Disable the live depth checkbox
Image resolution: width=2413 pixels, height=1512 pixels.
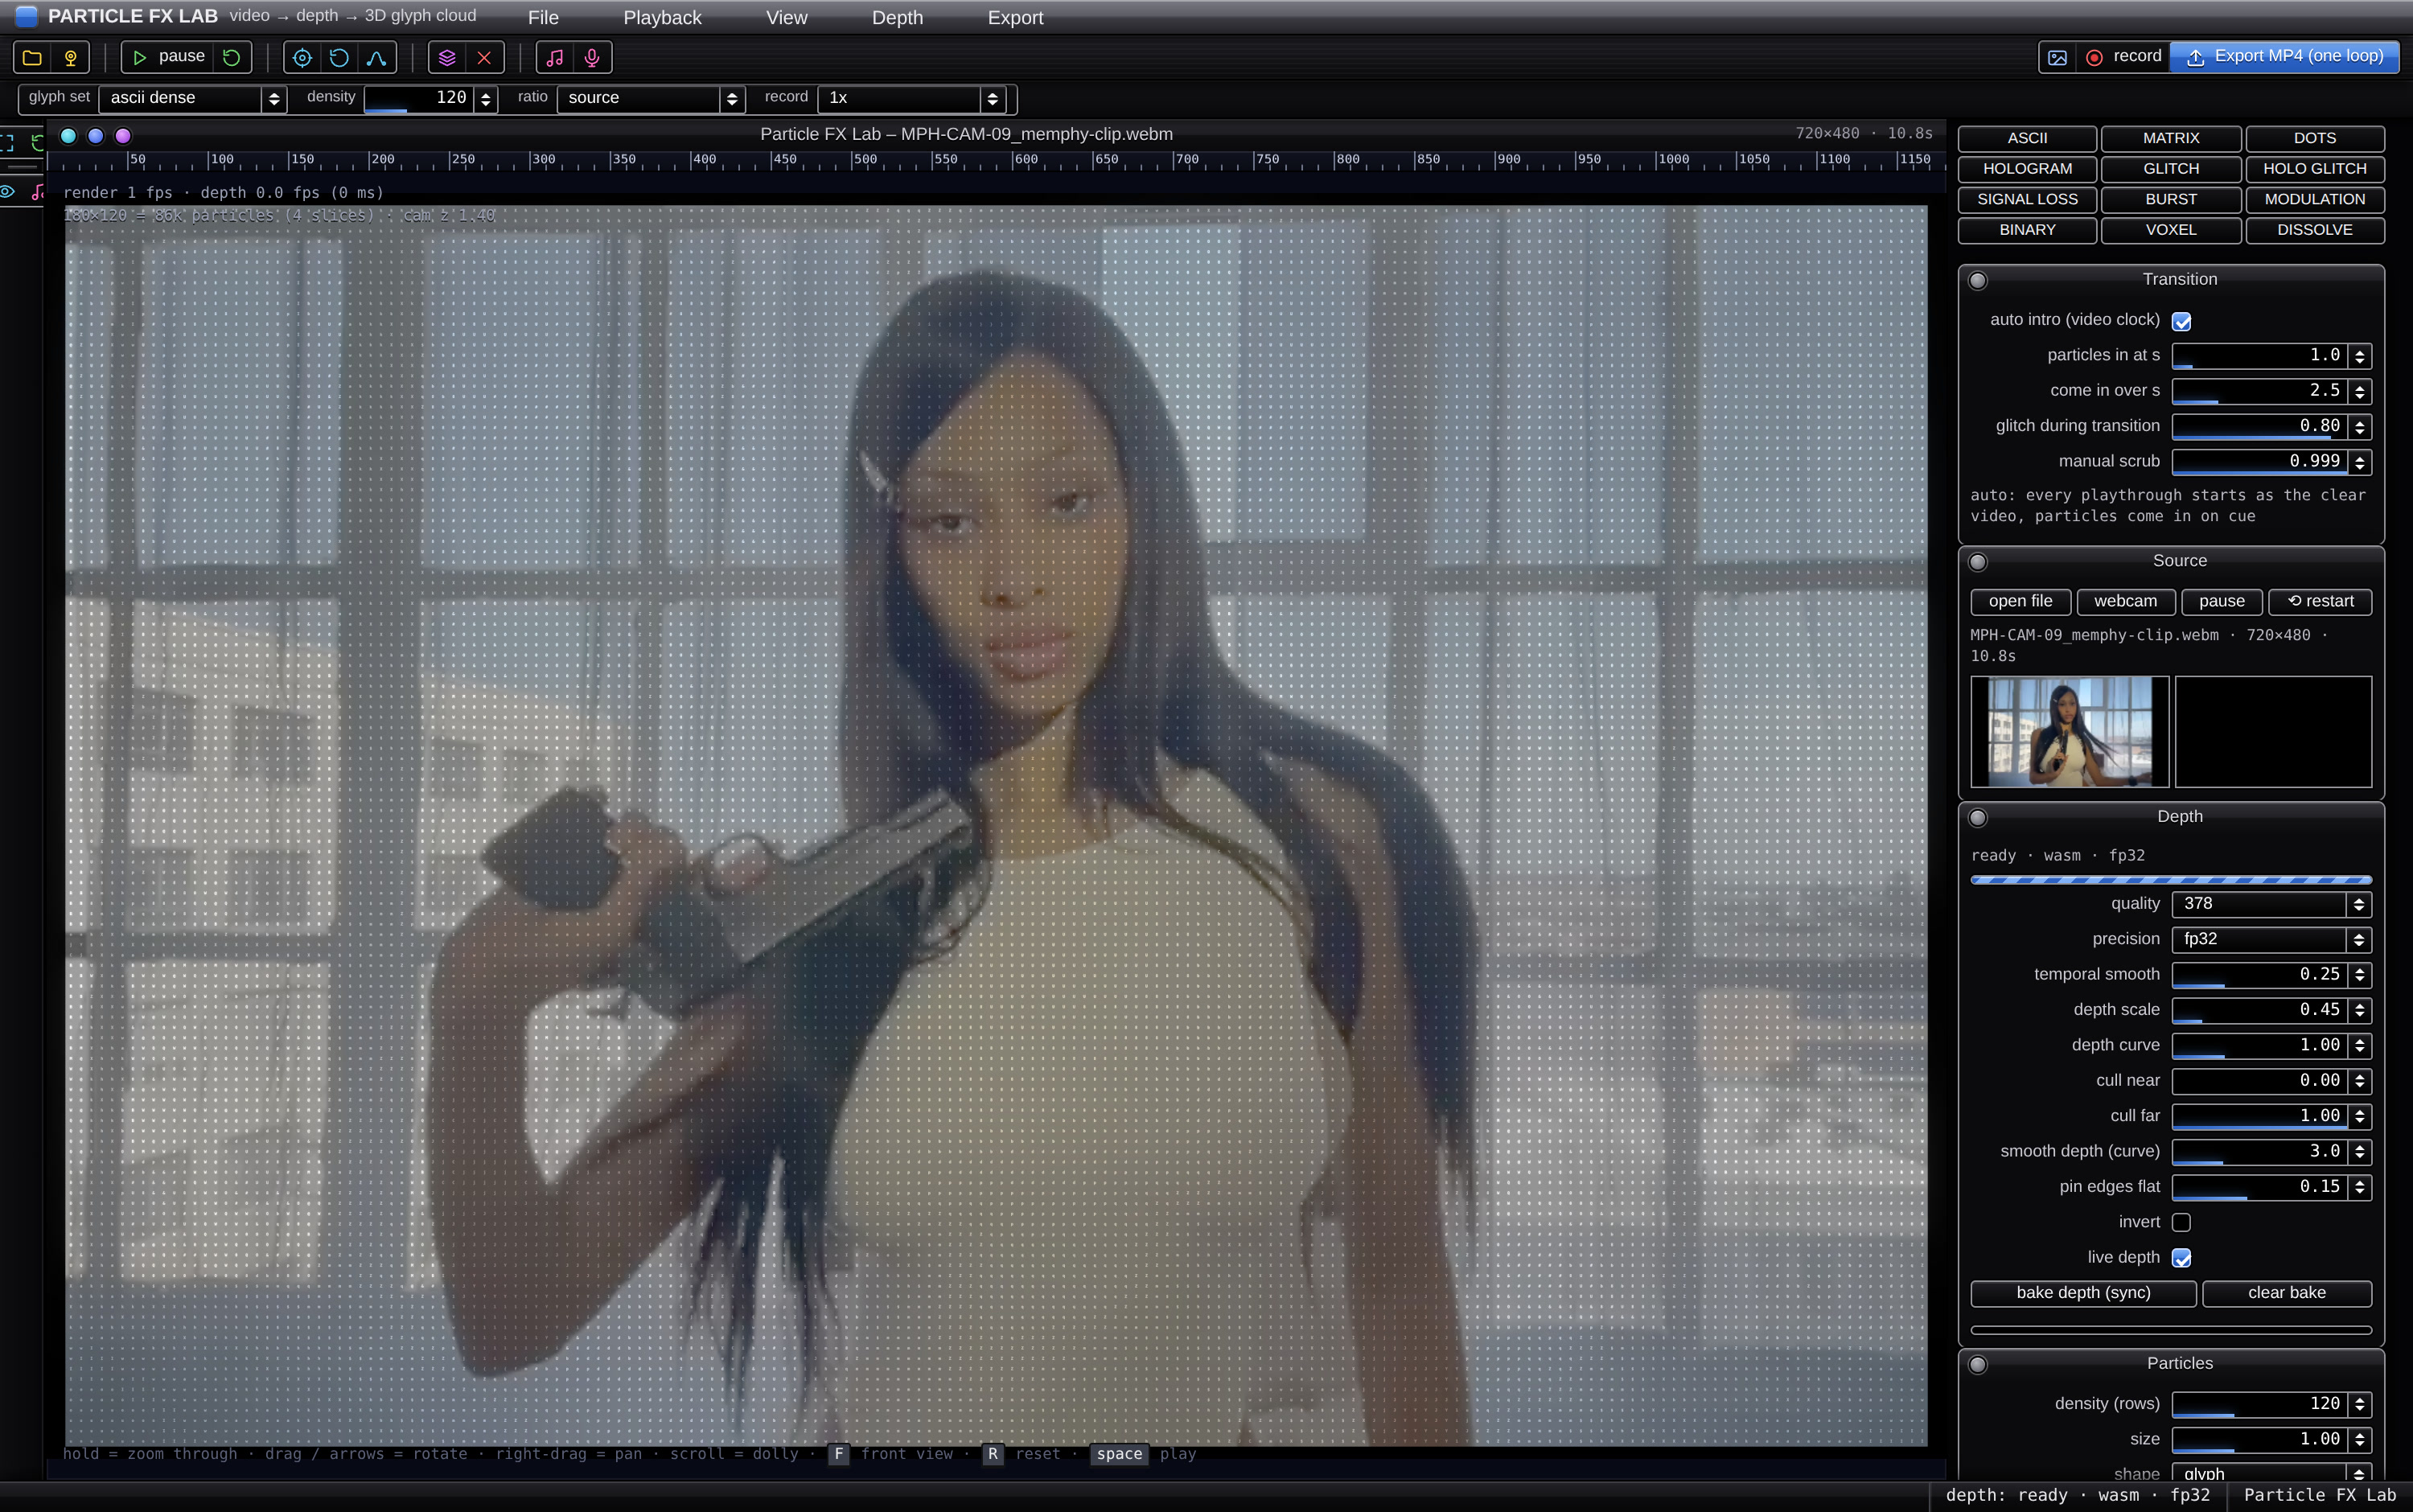2182,1258
